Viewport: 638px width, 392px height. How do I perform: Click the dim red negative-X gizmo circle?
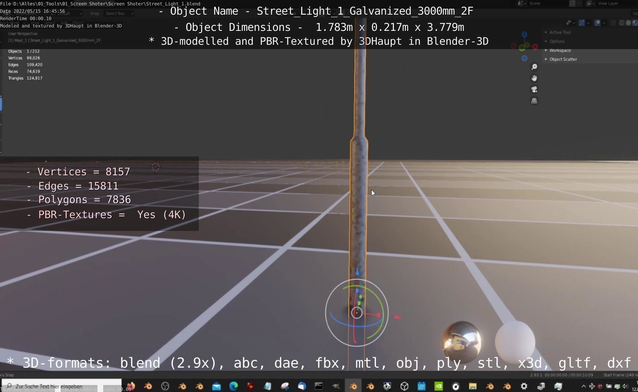pyautogui.click(x=513, y=46)
